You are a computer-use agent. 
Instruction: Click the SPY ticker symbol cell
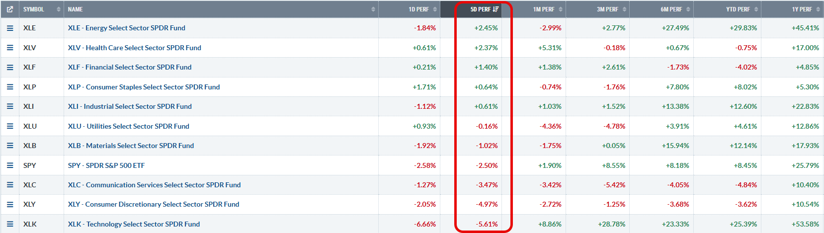tap(29, 165)
